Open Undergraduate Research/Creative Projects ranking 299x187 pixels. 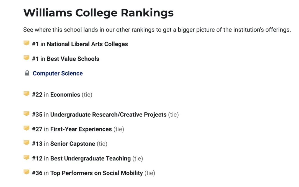click(x=108, y=115)
